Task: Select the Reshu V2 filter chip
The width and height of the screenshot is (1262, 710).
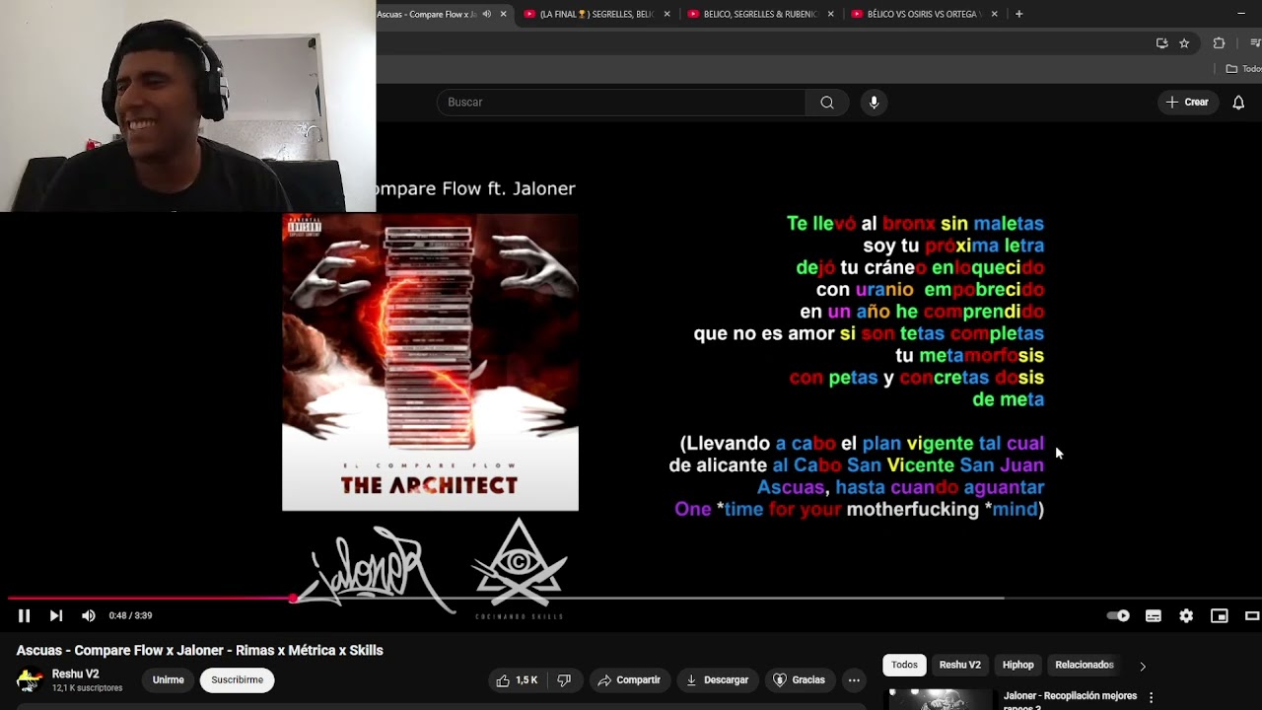Action: [960, 665]
